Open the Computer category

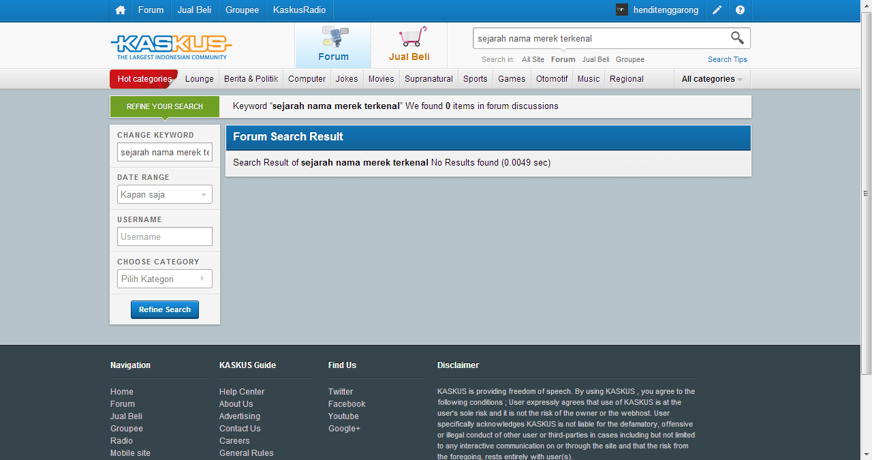307,79
